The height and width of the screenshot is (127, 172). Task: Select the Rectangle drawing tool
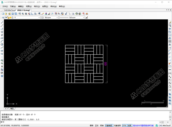pos(2,38)
